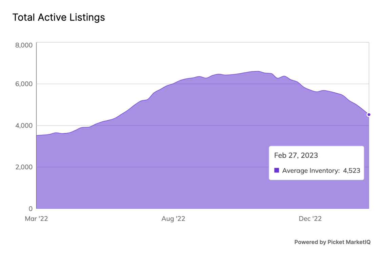383x257 pixels.
Task: Click the highest peak of the area curve
Action: 258,71
